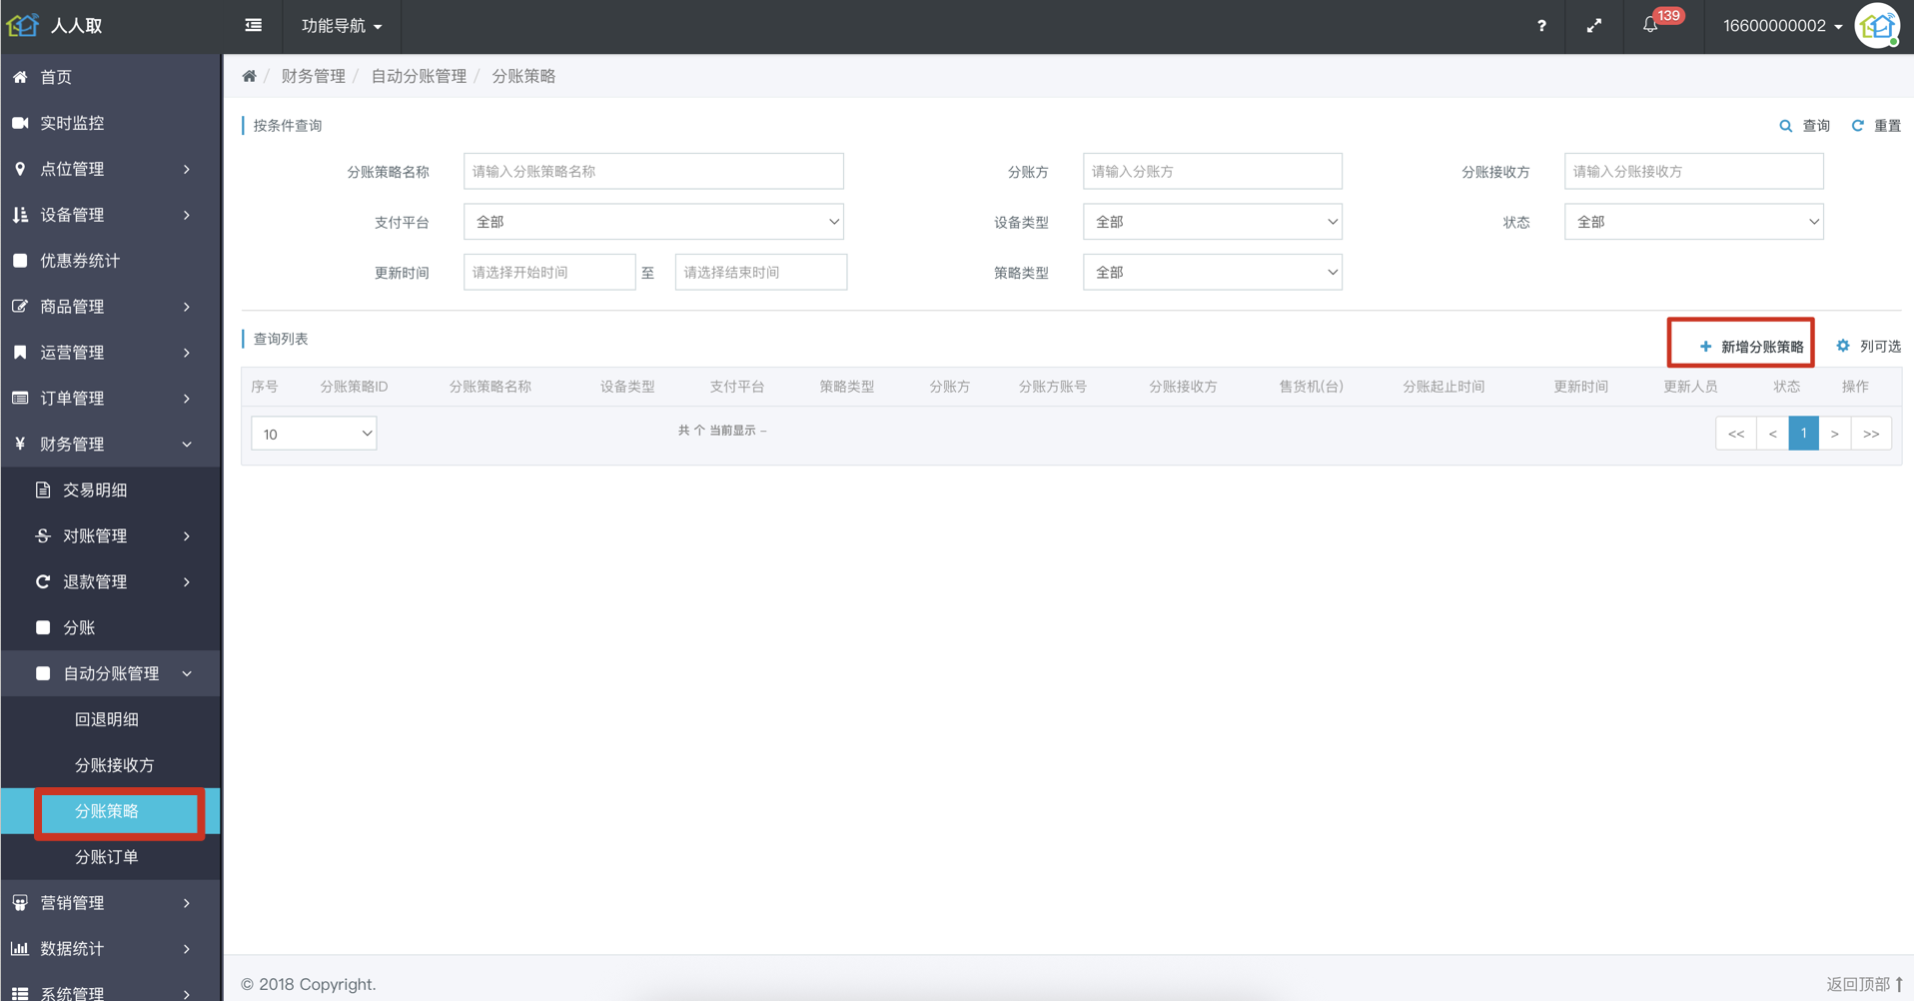The image size is (1914, 1001).
Task: Open notifications bell with 139 badge
Action: 1651,25
